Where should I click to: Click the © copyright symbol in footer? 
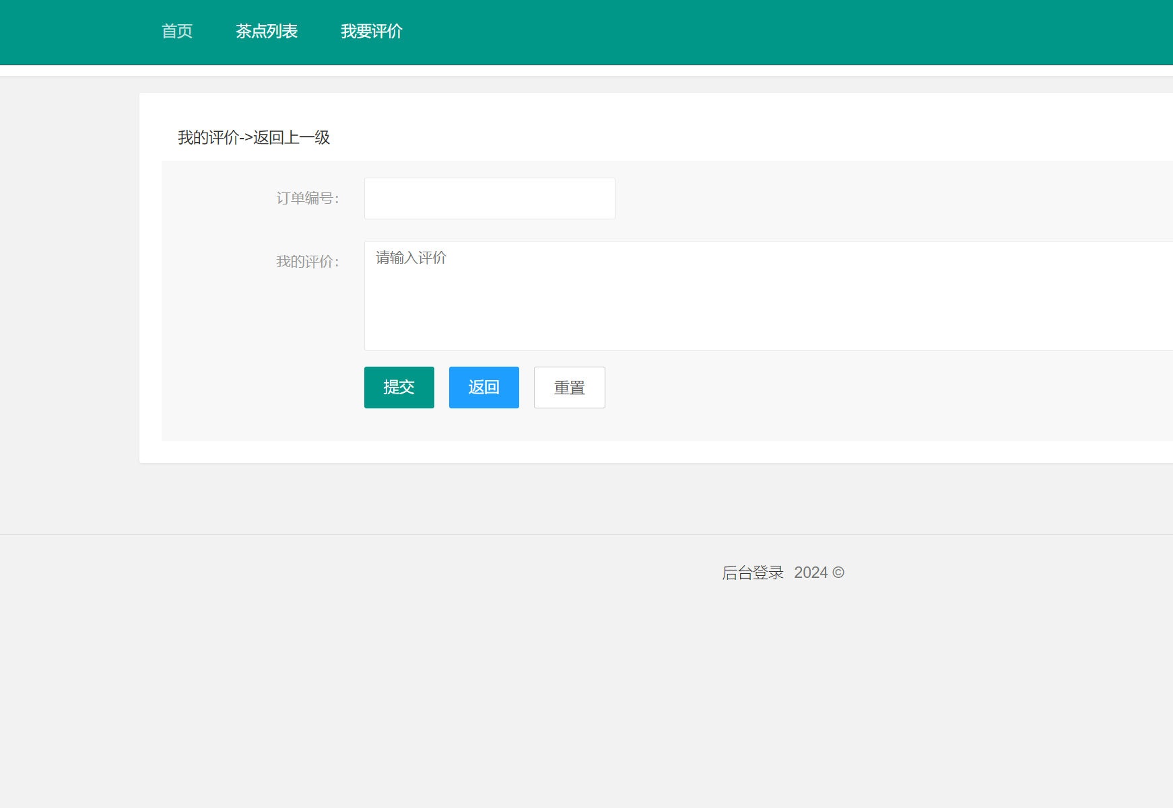838,573
